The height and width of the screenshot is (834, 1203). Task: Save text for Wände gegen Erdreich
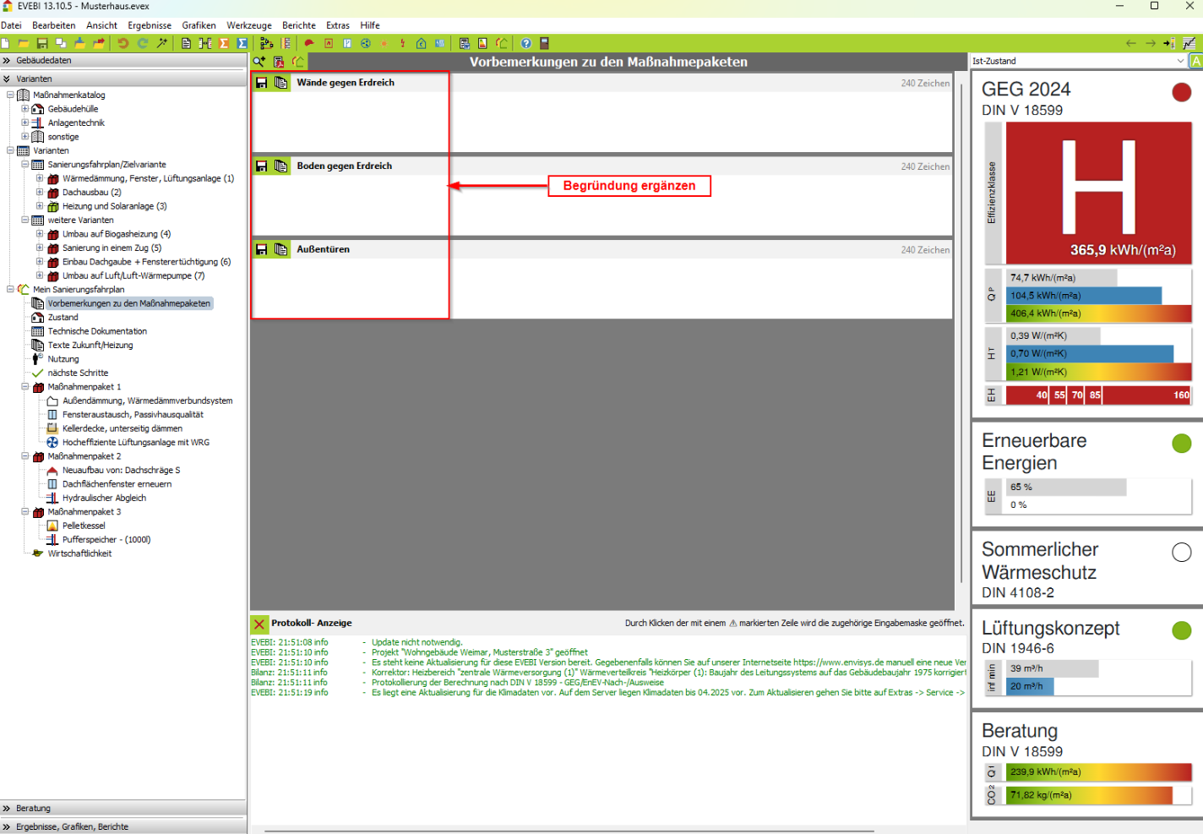(x=262, y=83)
